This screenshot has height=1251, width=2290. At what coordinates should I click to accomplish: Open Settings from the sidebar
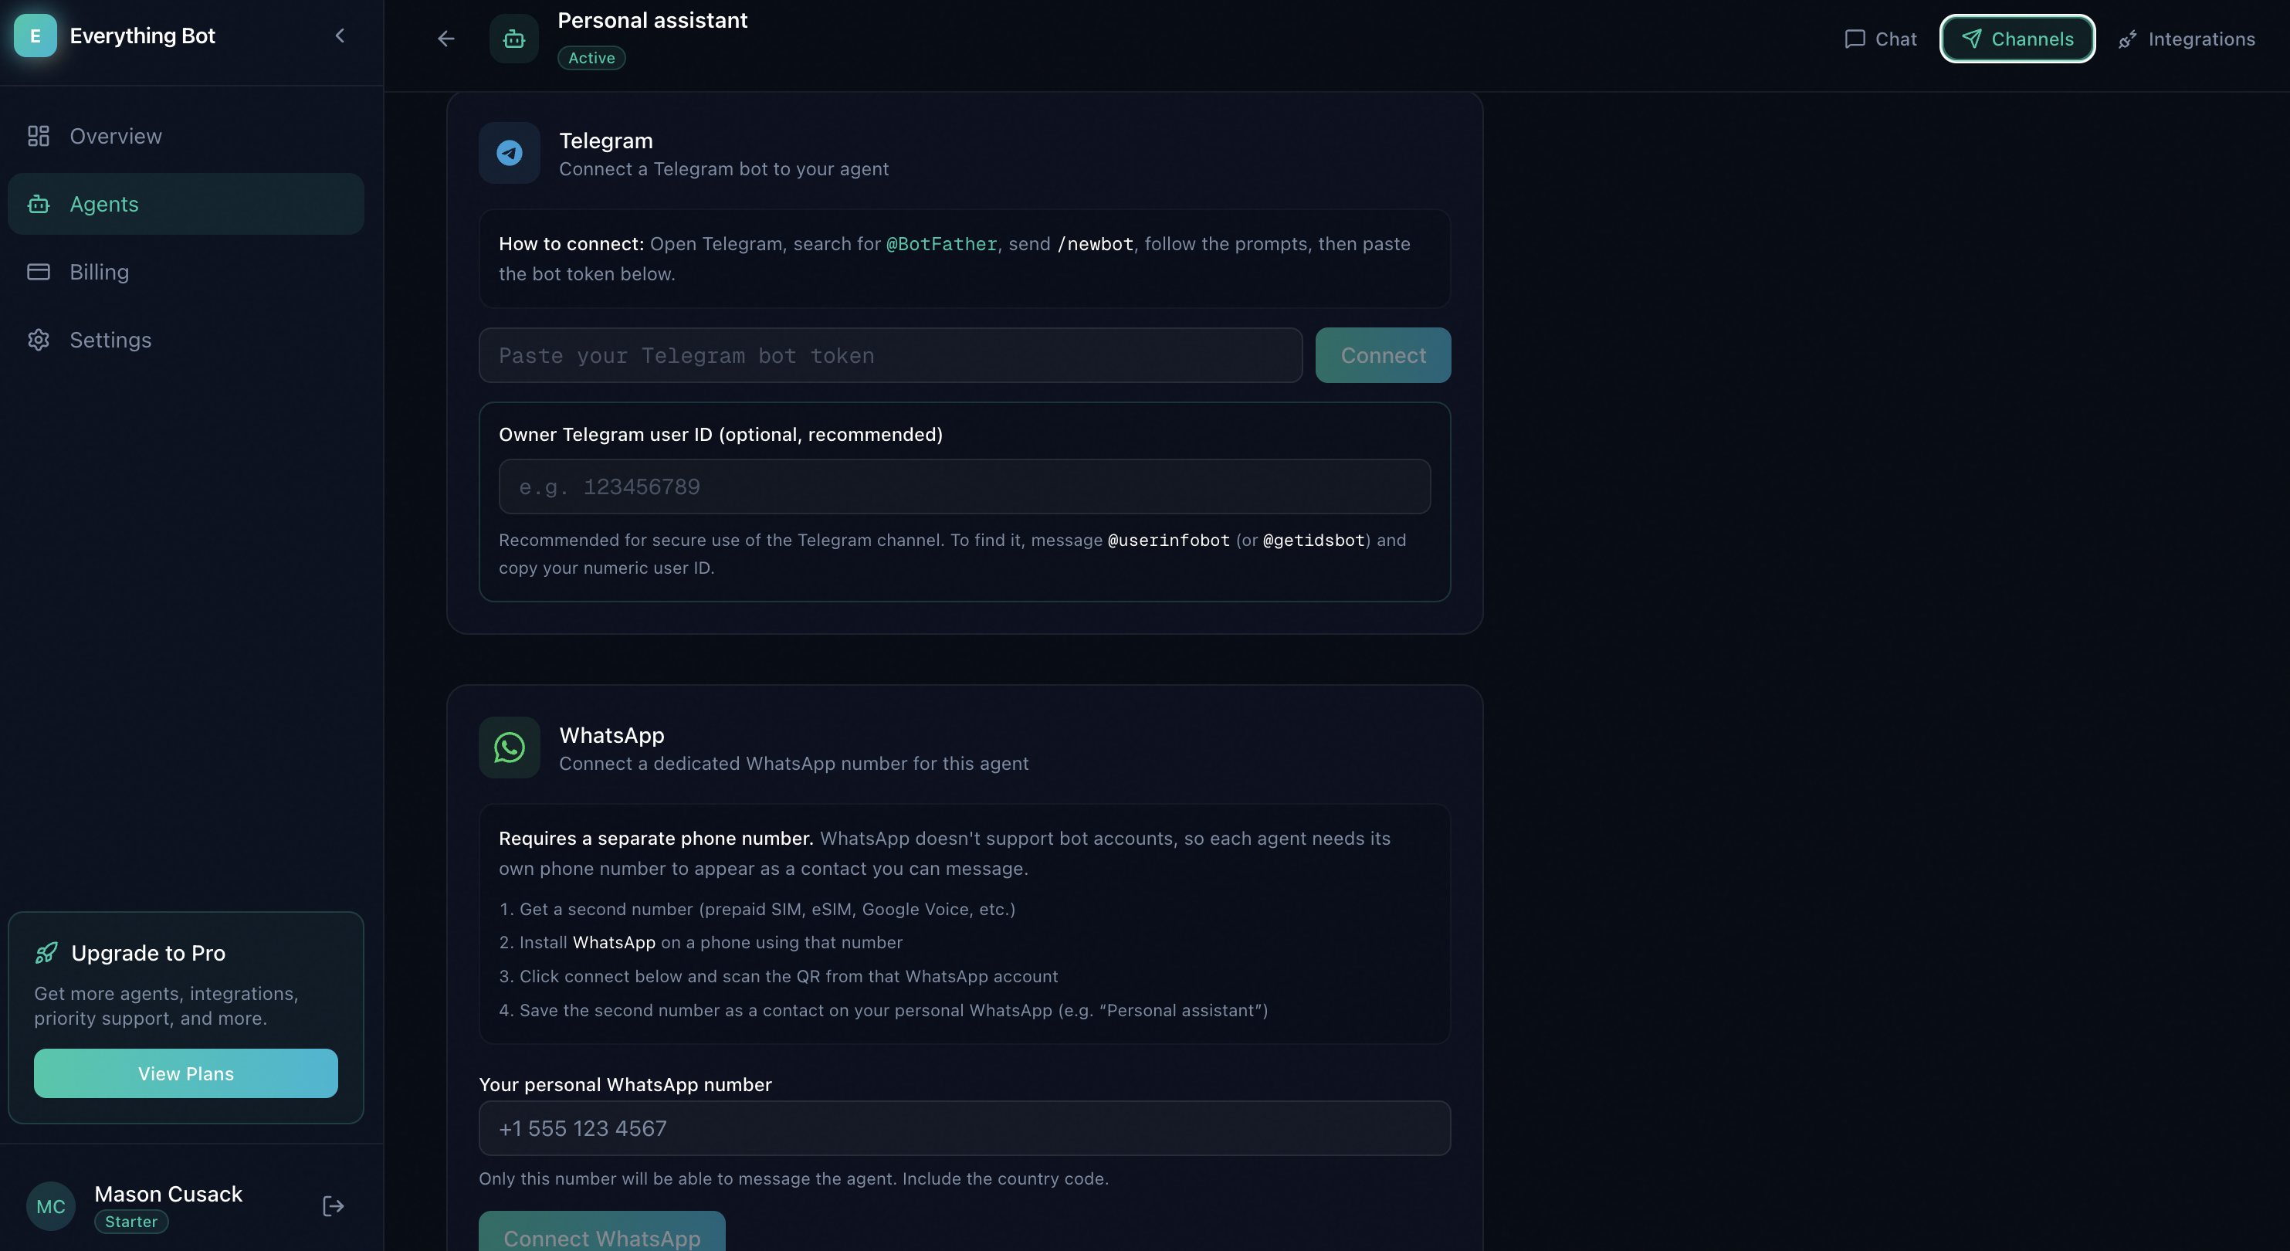coord(186,340)
